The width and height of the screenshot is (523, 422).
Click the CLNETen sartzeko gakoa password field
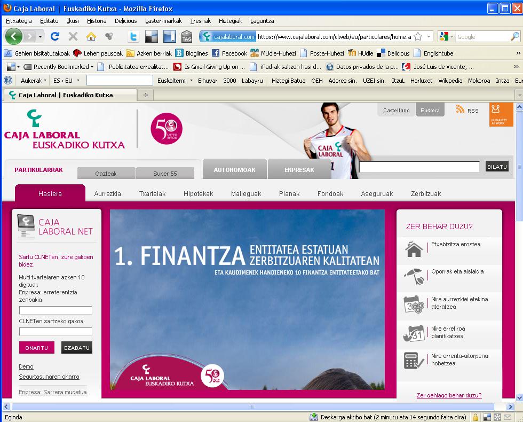pyautogui.click(x=56, y=332)
